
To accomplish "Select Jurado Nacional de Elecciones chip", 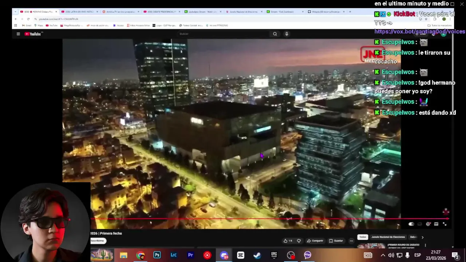I will click(x=388, y=237).
